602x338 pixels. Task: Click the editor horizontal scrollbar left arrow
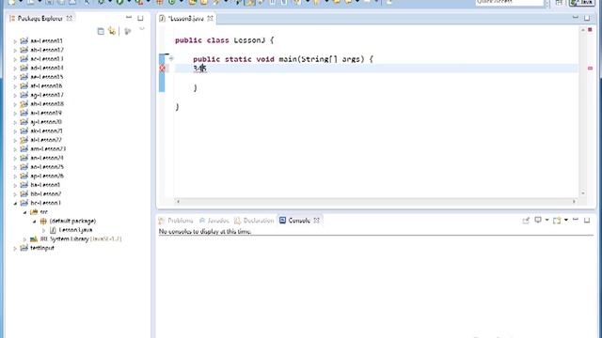point(178,201)
